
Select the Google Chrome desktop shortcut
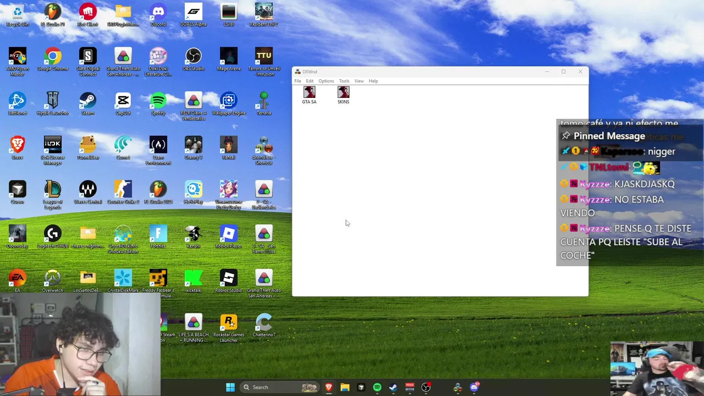(x=53, y=59)
